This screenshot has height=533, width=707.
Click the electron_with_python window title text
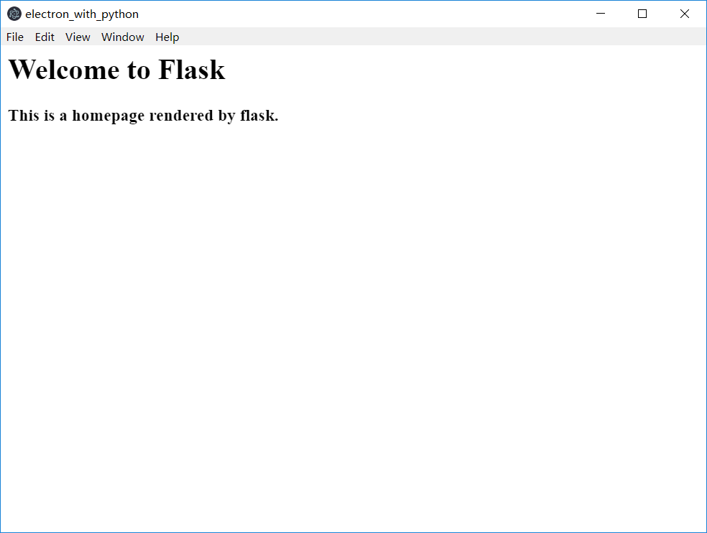click(x=82, y=14)
